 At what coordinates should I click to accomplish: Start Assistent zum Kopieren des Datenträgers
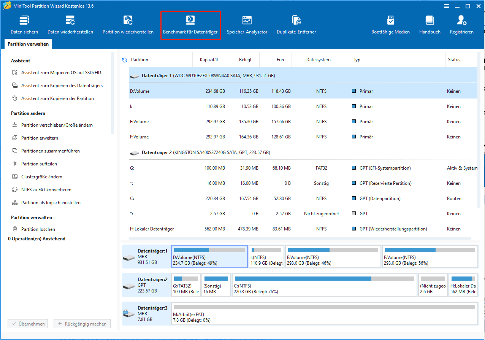[58, 86]
